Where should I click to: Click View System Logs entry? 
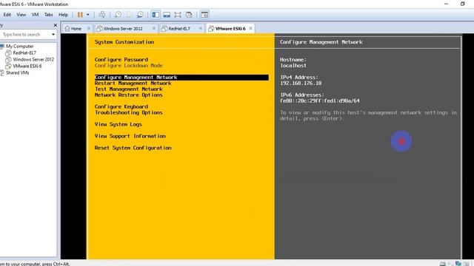(x=118, y=124)
